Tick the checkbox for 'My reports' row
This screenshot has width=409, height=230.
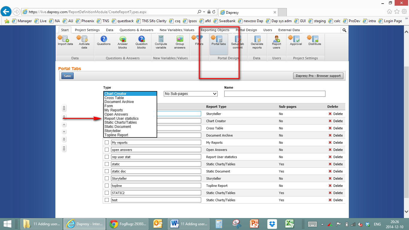pos(107,143)
